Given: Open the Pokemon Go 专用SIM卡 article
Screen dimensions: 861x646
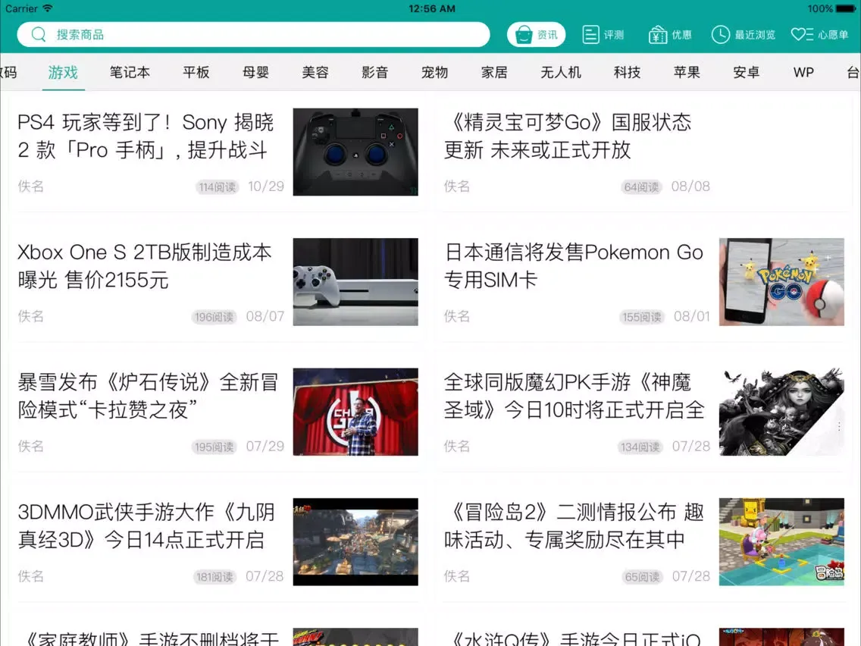Looking at the screenshot, I should pyautogui.click(x=574, y=266).
